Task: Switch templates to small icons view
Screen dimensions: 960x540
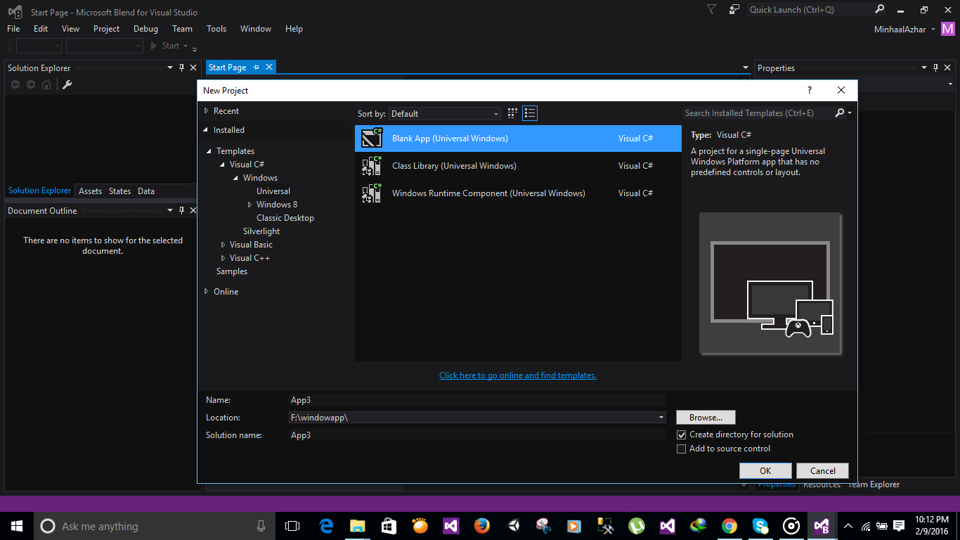Action: coord(512,113)
